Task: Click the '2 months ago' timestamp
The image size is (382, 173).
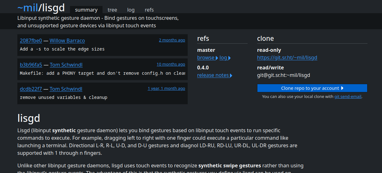Action: click(172, 40)
